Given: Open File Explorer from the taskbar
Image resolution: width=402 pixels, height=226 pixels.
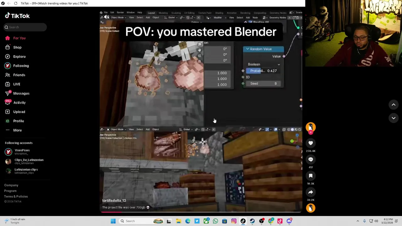Looking at the screenshot, I should (178, 221).
